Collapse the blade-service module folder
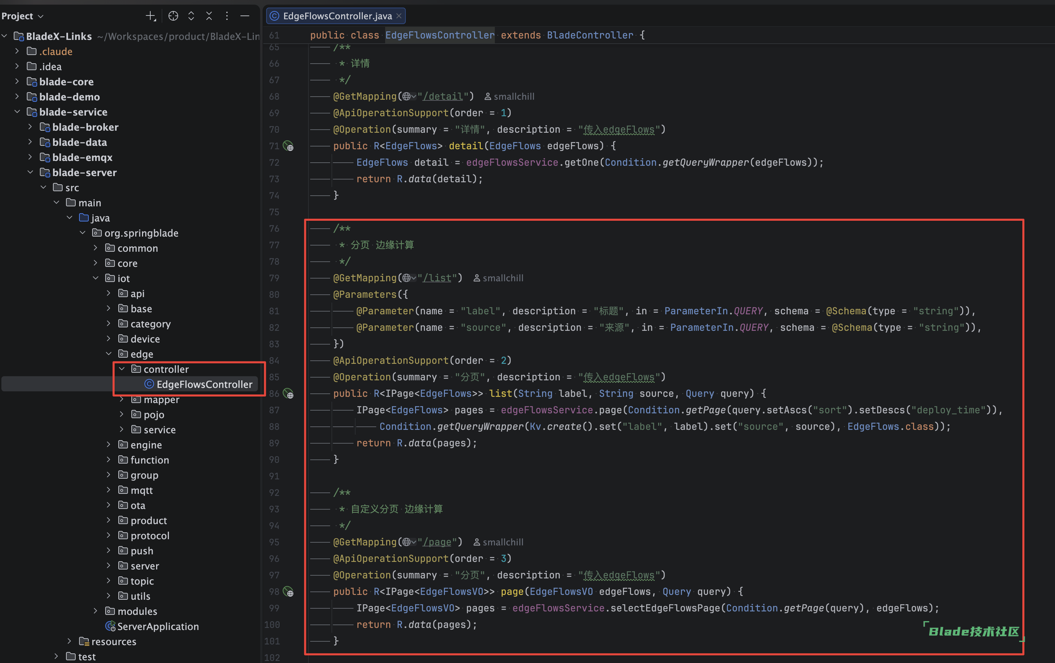Image resolution: width=1055 pixels, height=663 pixels. [x=18, y=112]
